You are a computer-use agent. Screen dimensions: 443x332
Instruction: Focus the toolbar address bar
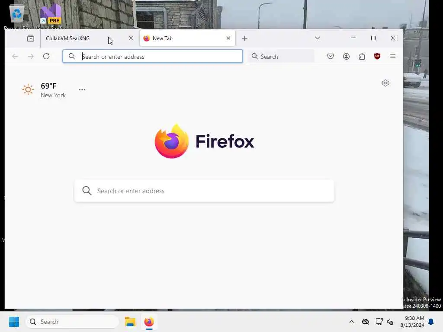(153, 57)
